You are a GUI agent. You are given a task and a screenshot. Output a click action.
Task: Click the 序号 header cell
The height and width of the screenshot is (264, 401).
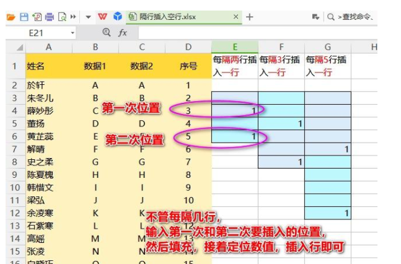pyautogui.click(x=188, y=66)
